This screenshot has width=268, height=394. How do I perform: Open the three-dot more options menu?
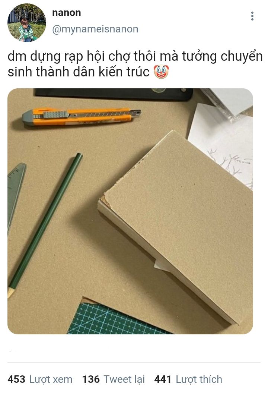point(252,16)
